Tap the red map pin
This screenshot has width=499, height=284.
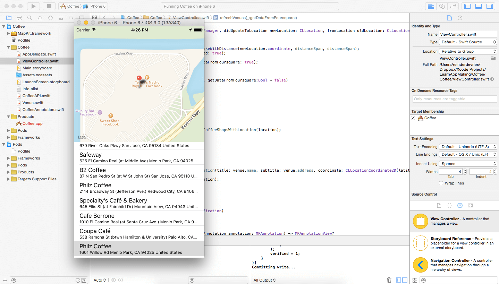point(139,79)
